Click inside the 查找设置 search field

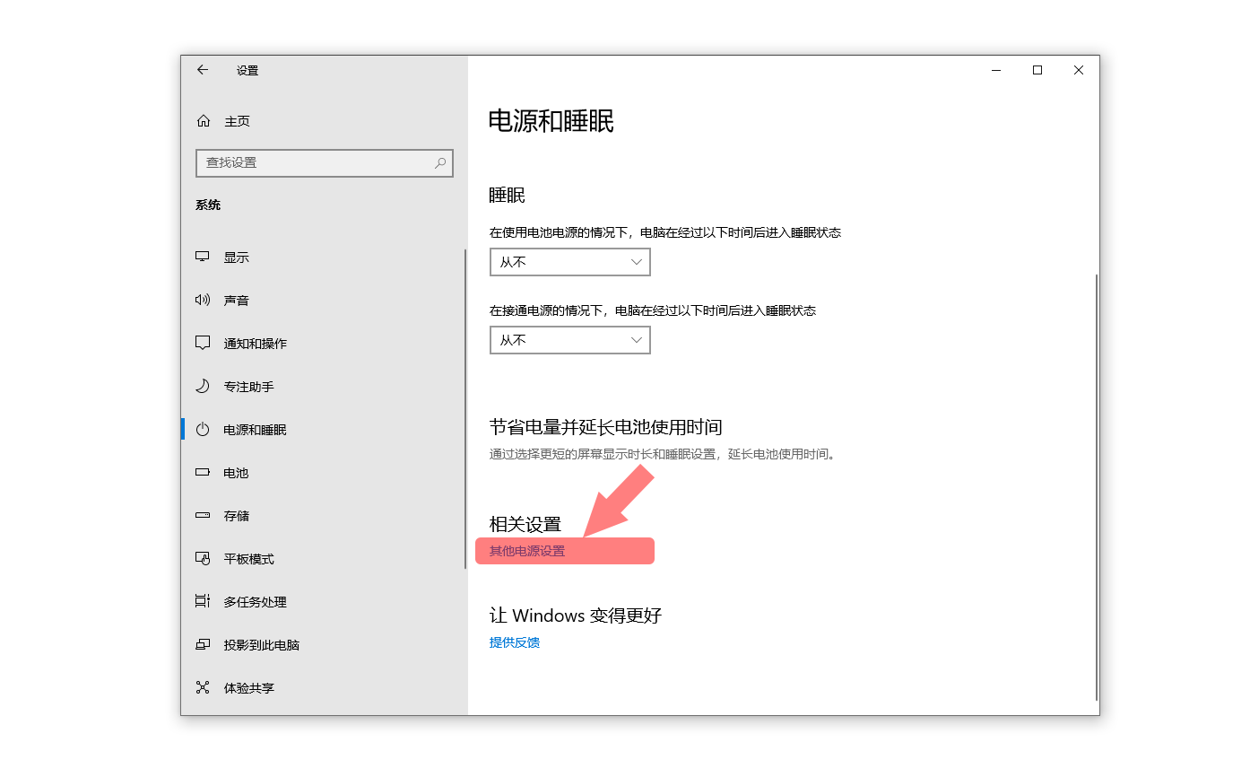tap(314, 162)
